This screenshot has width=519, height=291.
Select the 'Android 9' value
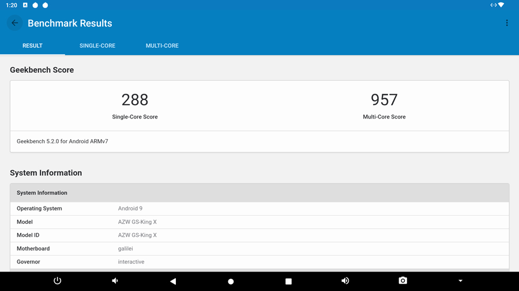click(130, 209)
